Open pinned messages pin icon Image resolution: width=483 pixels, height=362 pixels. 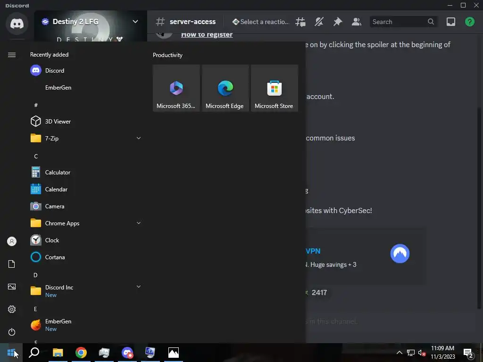338,22
